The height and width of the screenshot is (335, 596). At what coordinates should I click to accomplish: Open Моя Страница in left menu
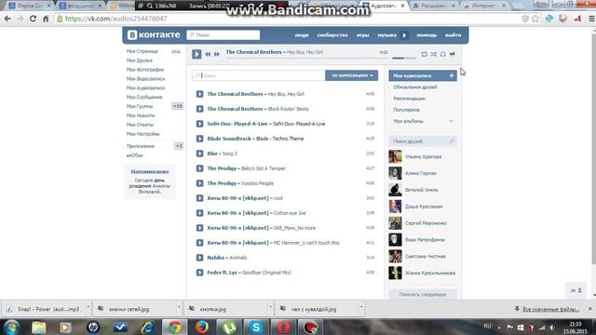pos(142,51)
